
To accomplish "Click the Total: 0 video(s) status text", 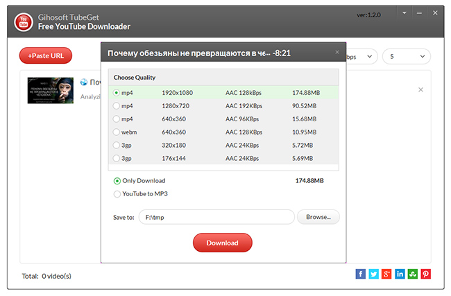I will (46, 276).
